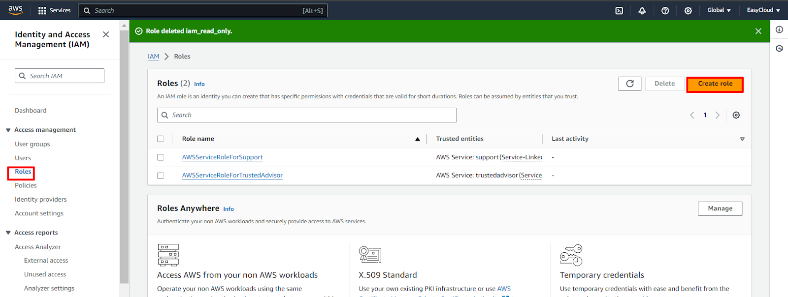Open the Services grid menu
This screenshot has height=297, width=788.
pyautogui.click(x=54, y=10)
